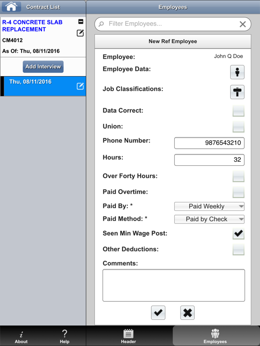Image resolution: width=260 pixels, height=346 pixels.
Task: Focus the Filter Employees search field
Action: (x=173, y=24)
